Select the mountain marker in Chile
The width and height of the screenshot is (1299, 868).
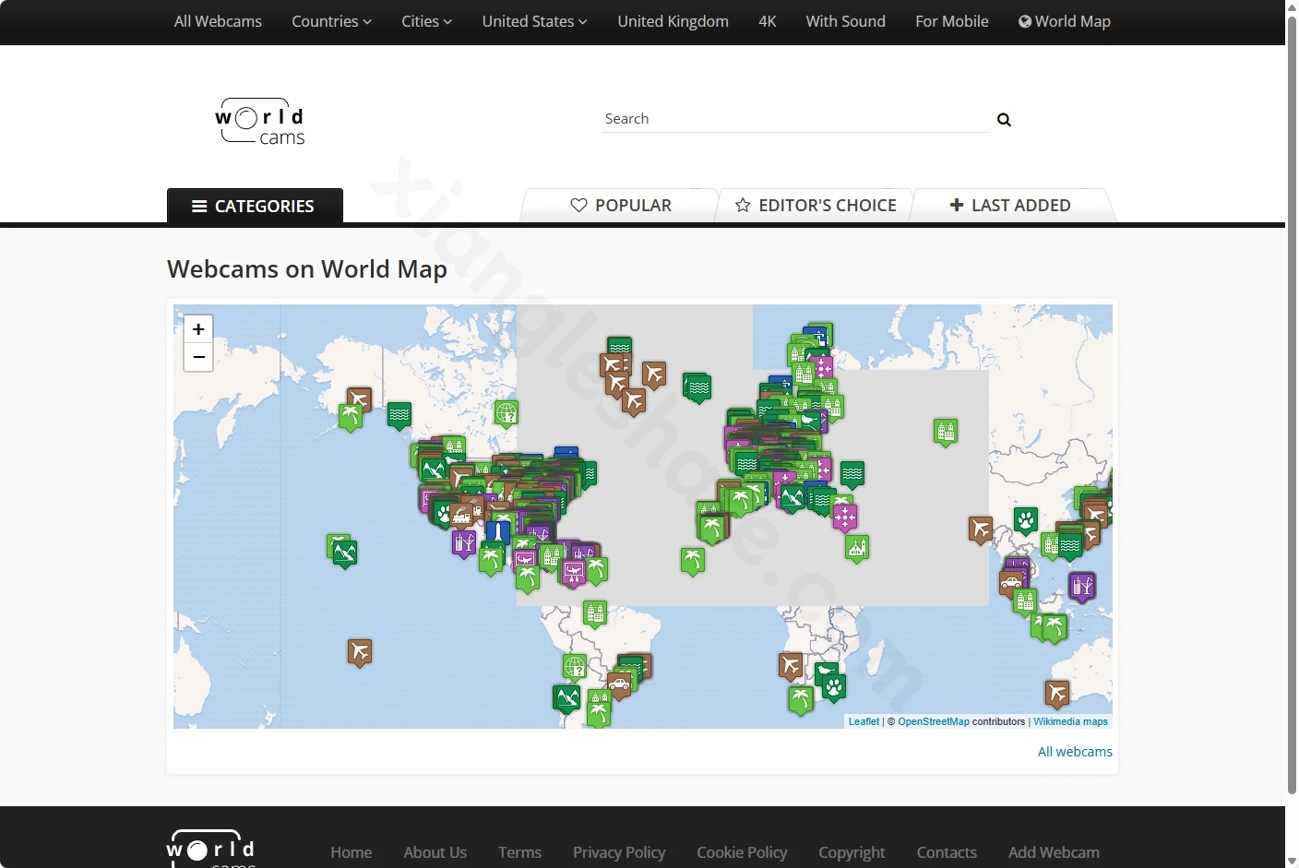[566, 698]
